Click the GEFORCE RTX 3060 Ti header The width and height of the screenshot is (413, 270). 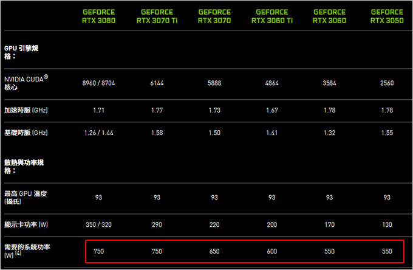(x=272, y=16)
